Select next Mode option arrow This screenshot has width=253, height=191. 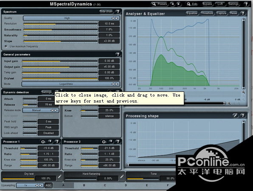[x=117, y=84]
